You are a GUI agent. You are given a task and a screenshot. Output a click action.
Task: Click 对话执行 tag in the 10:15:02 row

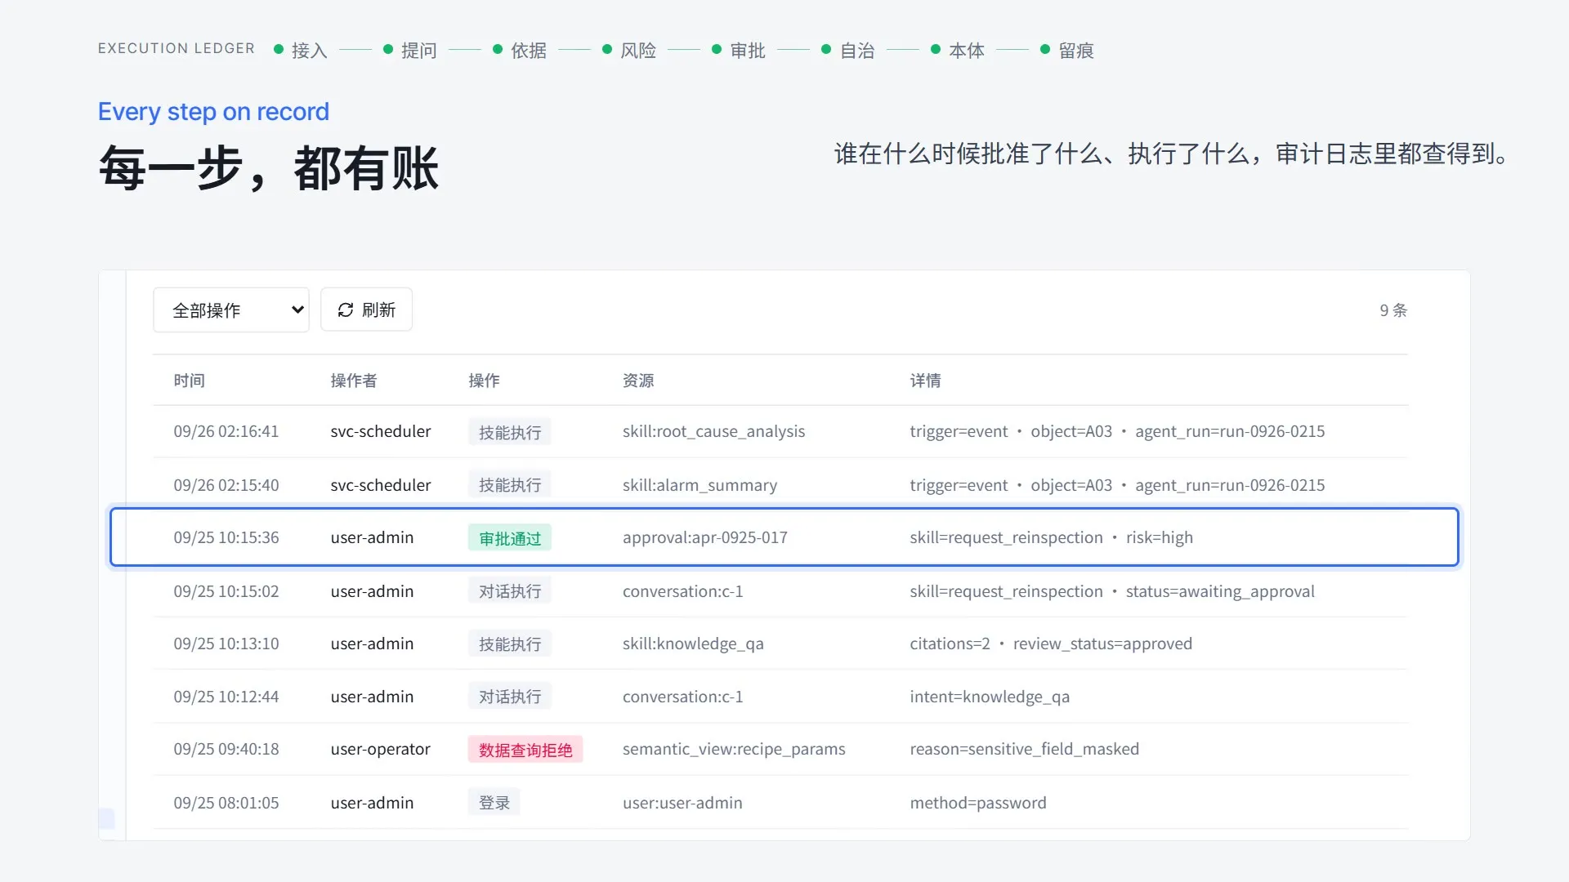(510, 591)
